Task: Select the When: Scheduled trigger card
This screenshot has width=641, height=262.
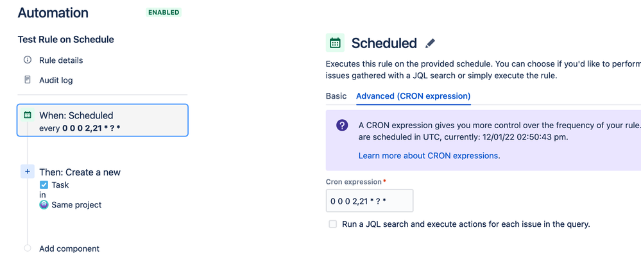Action: (x=103, y=120)
